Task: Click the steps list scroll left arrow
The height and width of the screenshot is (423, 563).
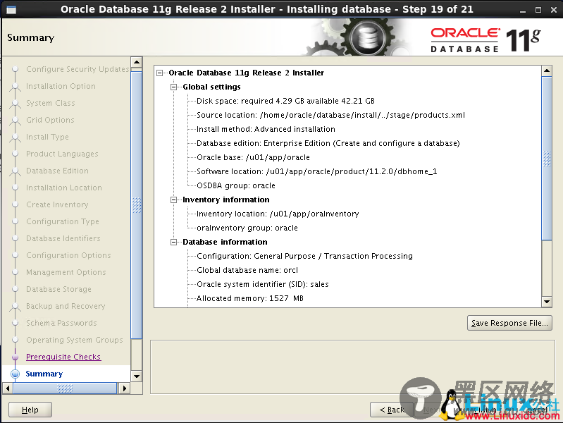Action: [x=8, y=388]
